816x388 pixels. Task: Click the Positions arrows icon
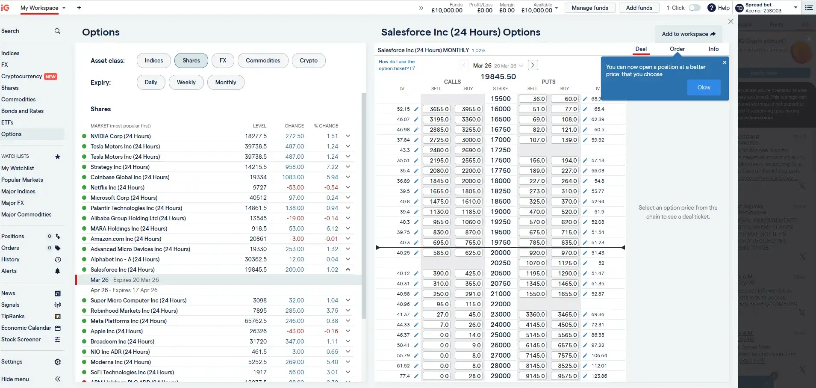(58, 236)
